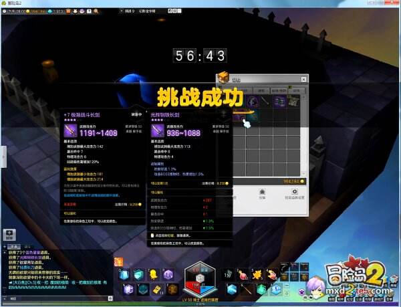Select the second chat tab
Image resolution: width=401 pixels, height=307 pixels.
click(x=27, y=247)
